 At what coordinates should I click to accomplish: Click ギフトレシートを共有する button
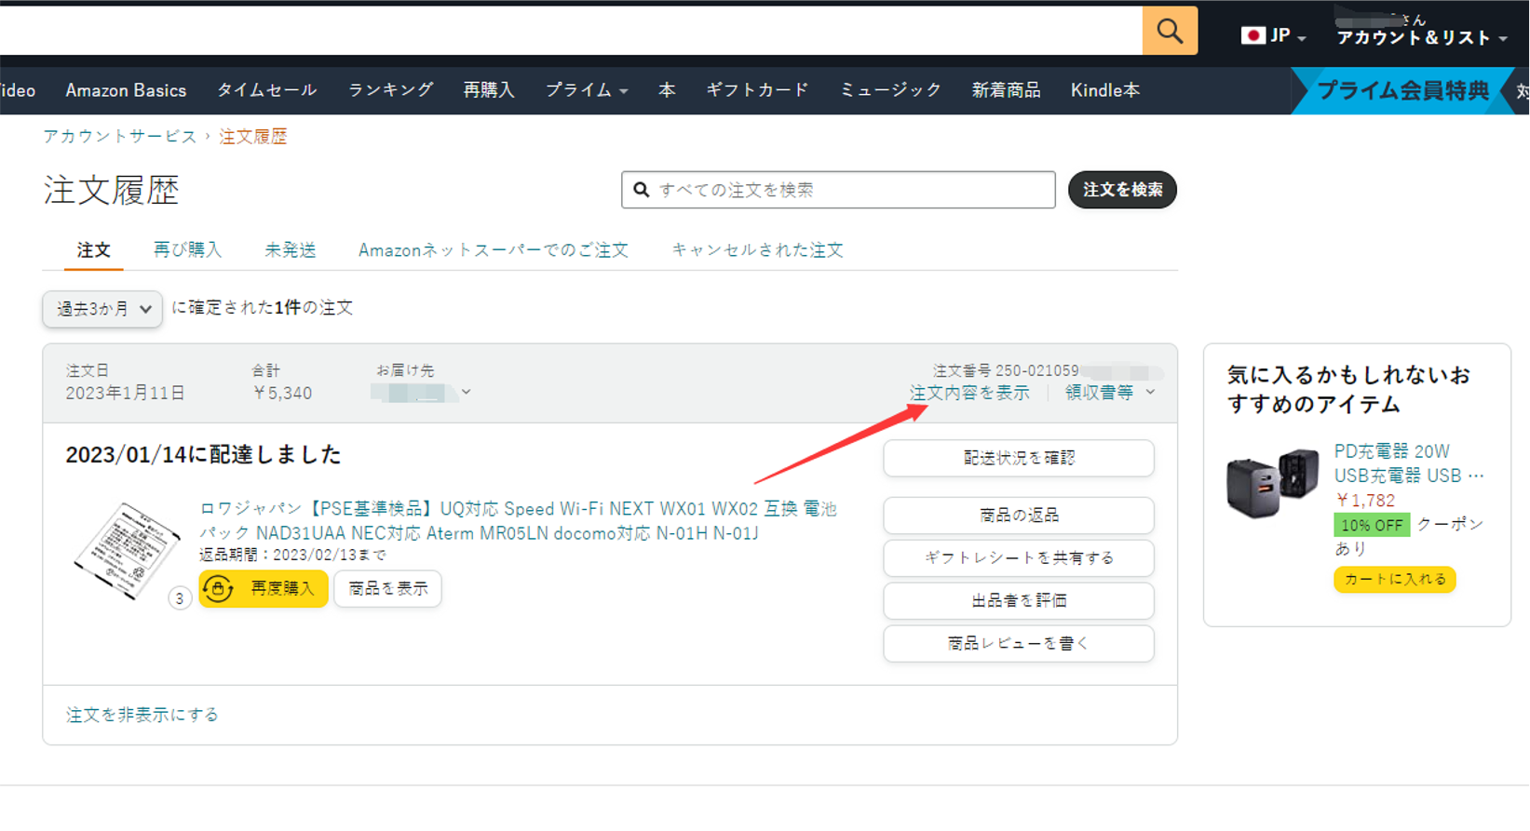tap(1019, 558)
